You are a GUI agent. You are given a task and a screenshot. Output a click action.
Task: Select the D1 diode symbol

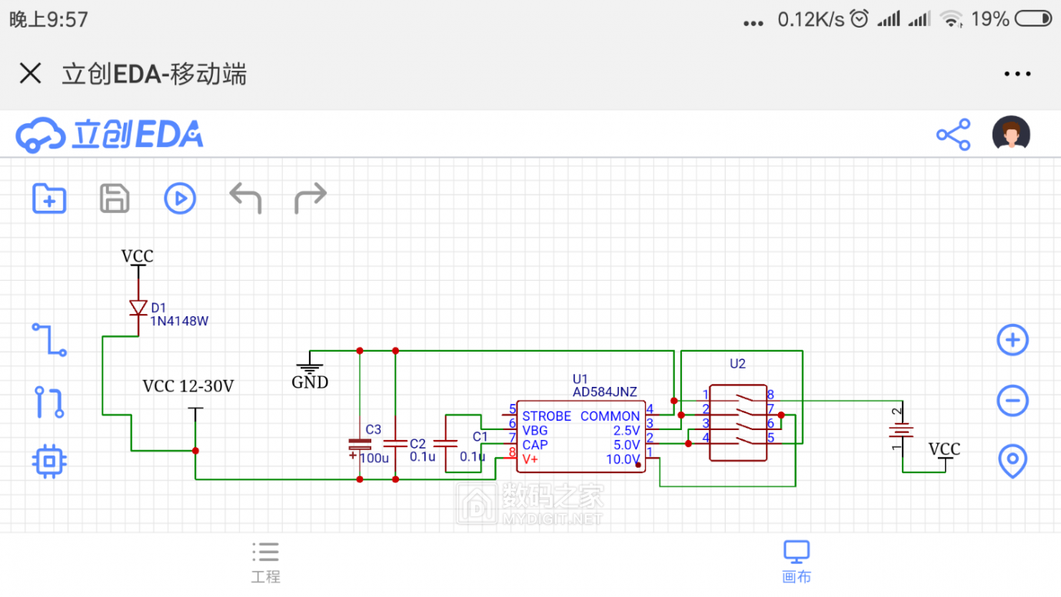pyautogui.click(x=138, y=308)
